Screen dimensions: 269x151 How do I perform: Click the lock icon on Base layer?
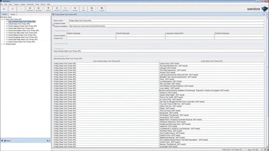click(x=5, y=141)
